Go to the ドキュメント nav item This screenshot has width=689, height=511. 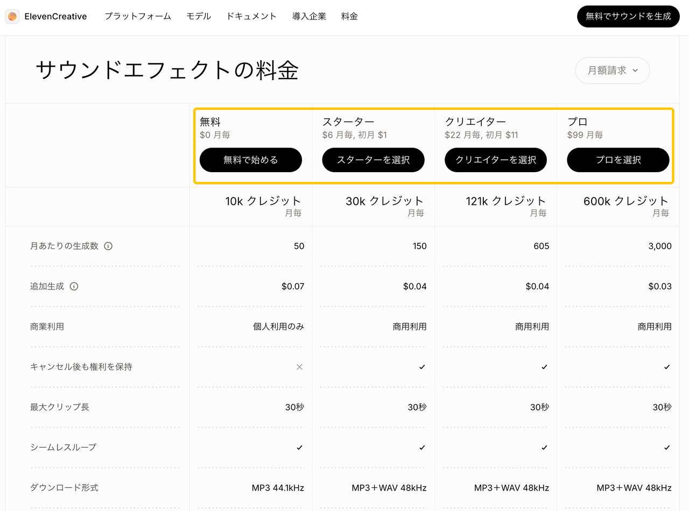pyautogui.click(x=251, y=17)
